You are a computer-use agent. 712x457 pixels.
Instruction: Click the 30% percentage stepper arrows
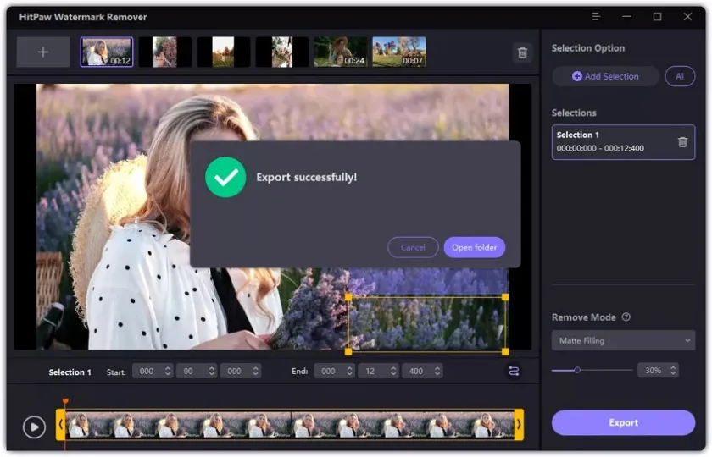tap(673, 371)
